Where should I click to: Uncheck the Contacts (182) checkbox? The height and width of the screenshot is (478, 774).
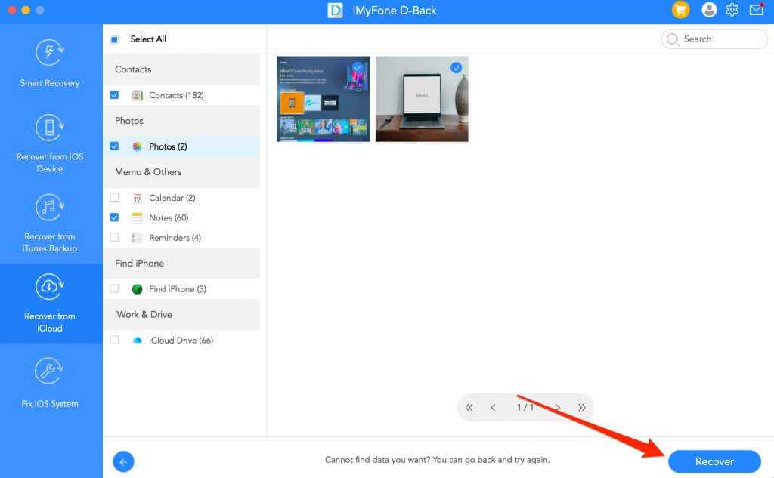[x=114, y=95]
